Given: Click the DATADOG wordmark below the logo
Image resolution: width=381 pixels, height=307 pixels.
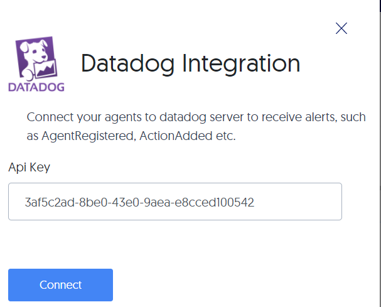Looking at the screenshot, I should 36,87.
